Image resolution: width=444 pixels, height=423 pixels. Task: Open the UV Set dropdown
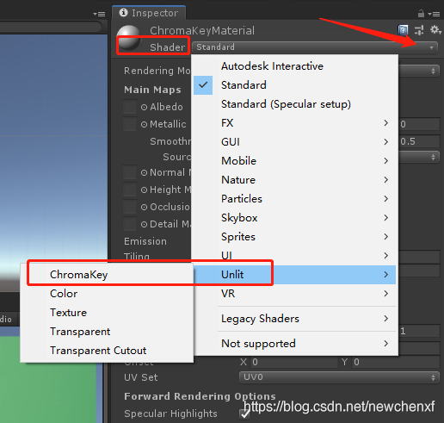click(339, 377)
